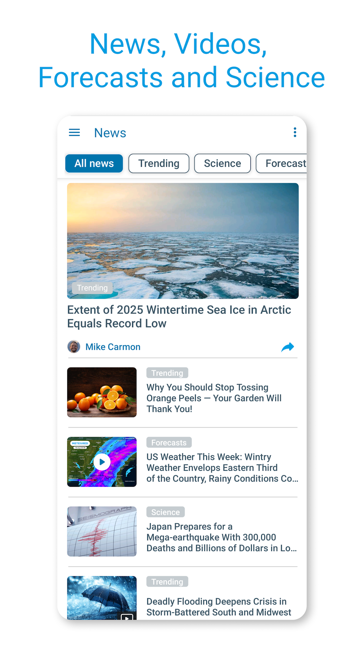Viewport: 364px width, 647px height.
Task: Open the Forecast filter tab
Action: tap(282, 163)
